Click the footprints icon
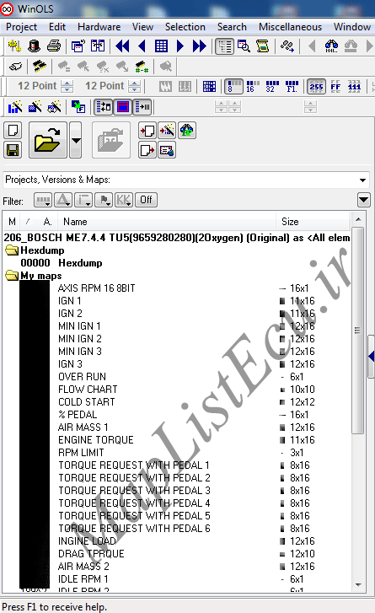375x613 pixels. point(287,46)
